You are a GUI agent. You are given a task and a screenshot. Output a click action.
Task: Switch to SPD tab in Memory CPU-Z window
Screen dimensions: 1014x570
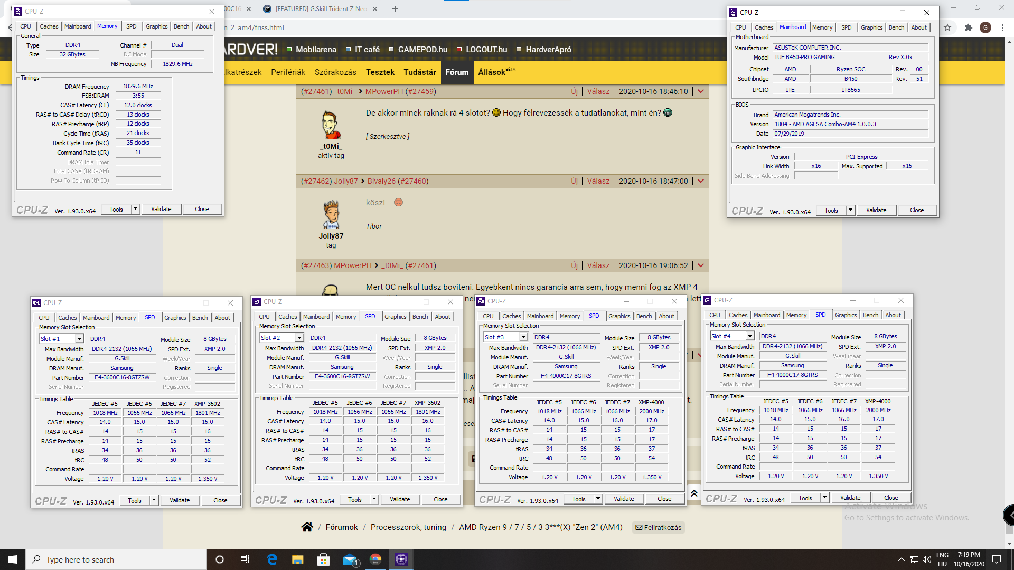pos(132,26)
